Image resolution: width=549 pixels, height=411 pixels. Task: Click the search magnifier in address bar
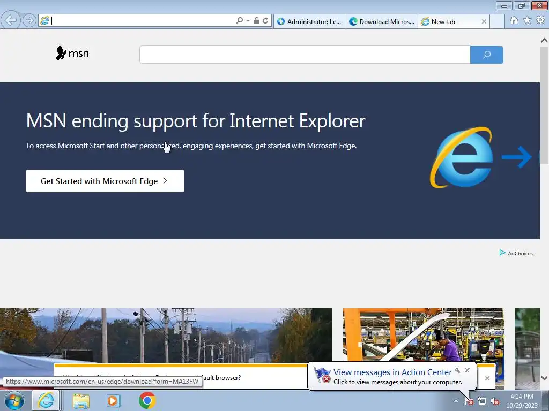[240, 21]
